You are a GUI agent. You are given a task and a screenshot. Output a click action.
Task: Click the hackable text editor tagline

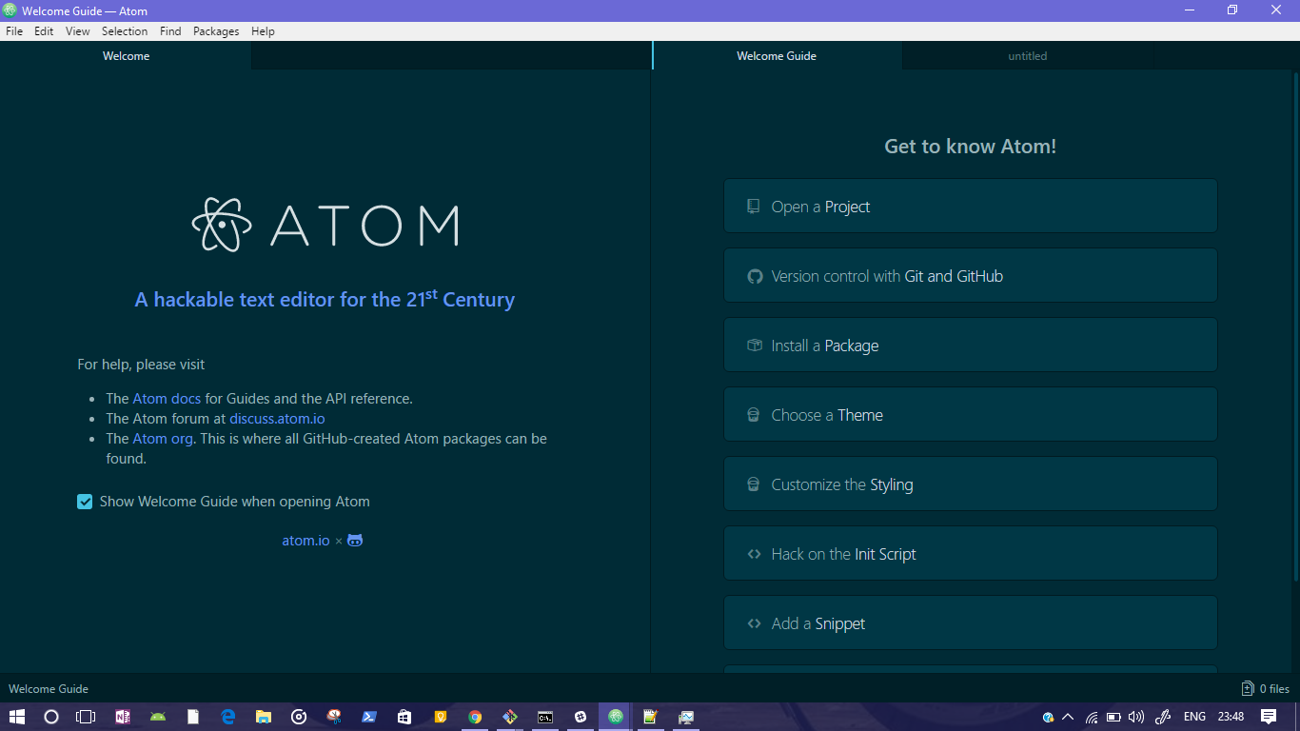325,298
